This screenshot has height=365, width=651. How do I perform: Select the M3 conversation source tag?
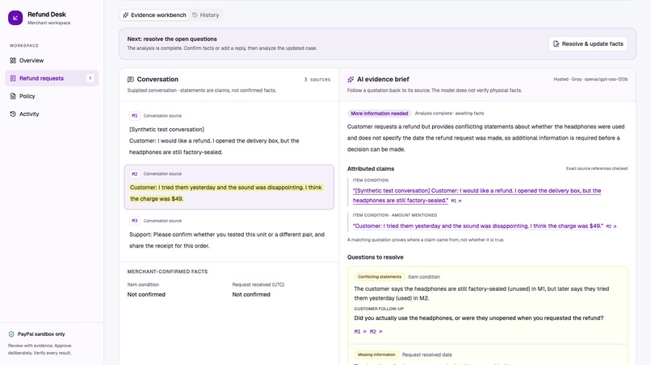pyautogui.click(x=135, y=221)
